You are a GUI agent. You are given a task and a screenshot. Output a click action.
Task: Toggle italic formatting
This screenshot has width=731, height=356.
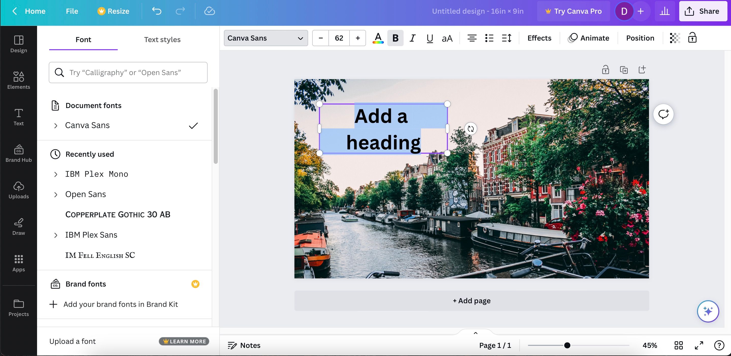412,38
